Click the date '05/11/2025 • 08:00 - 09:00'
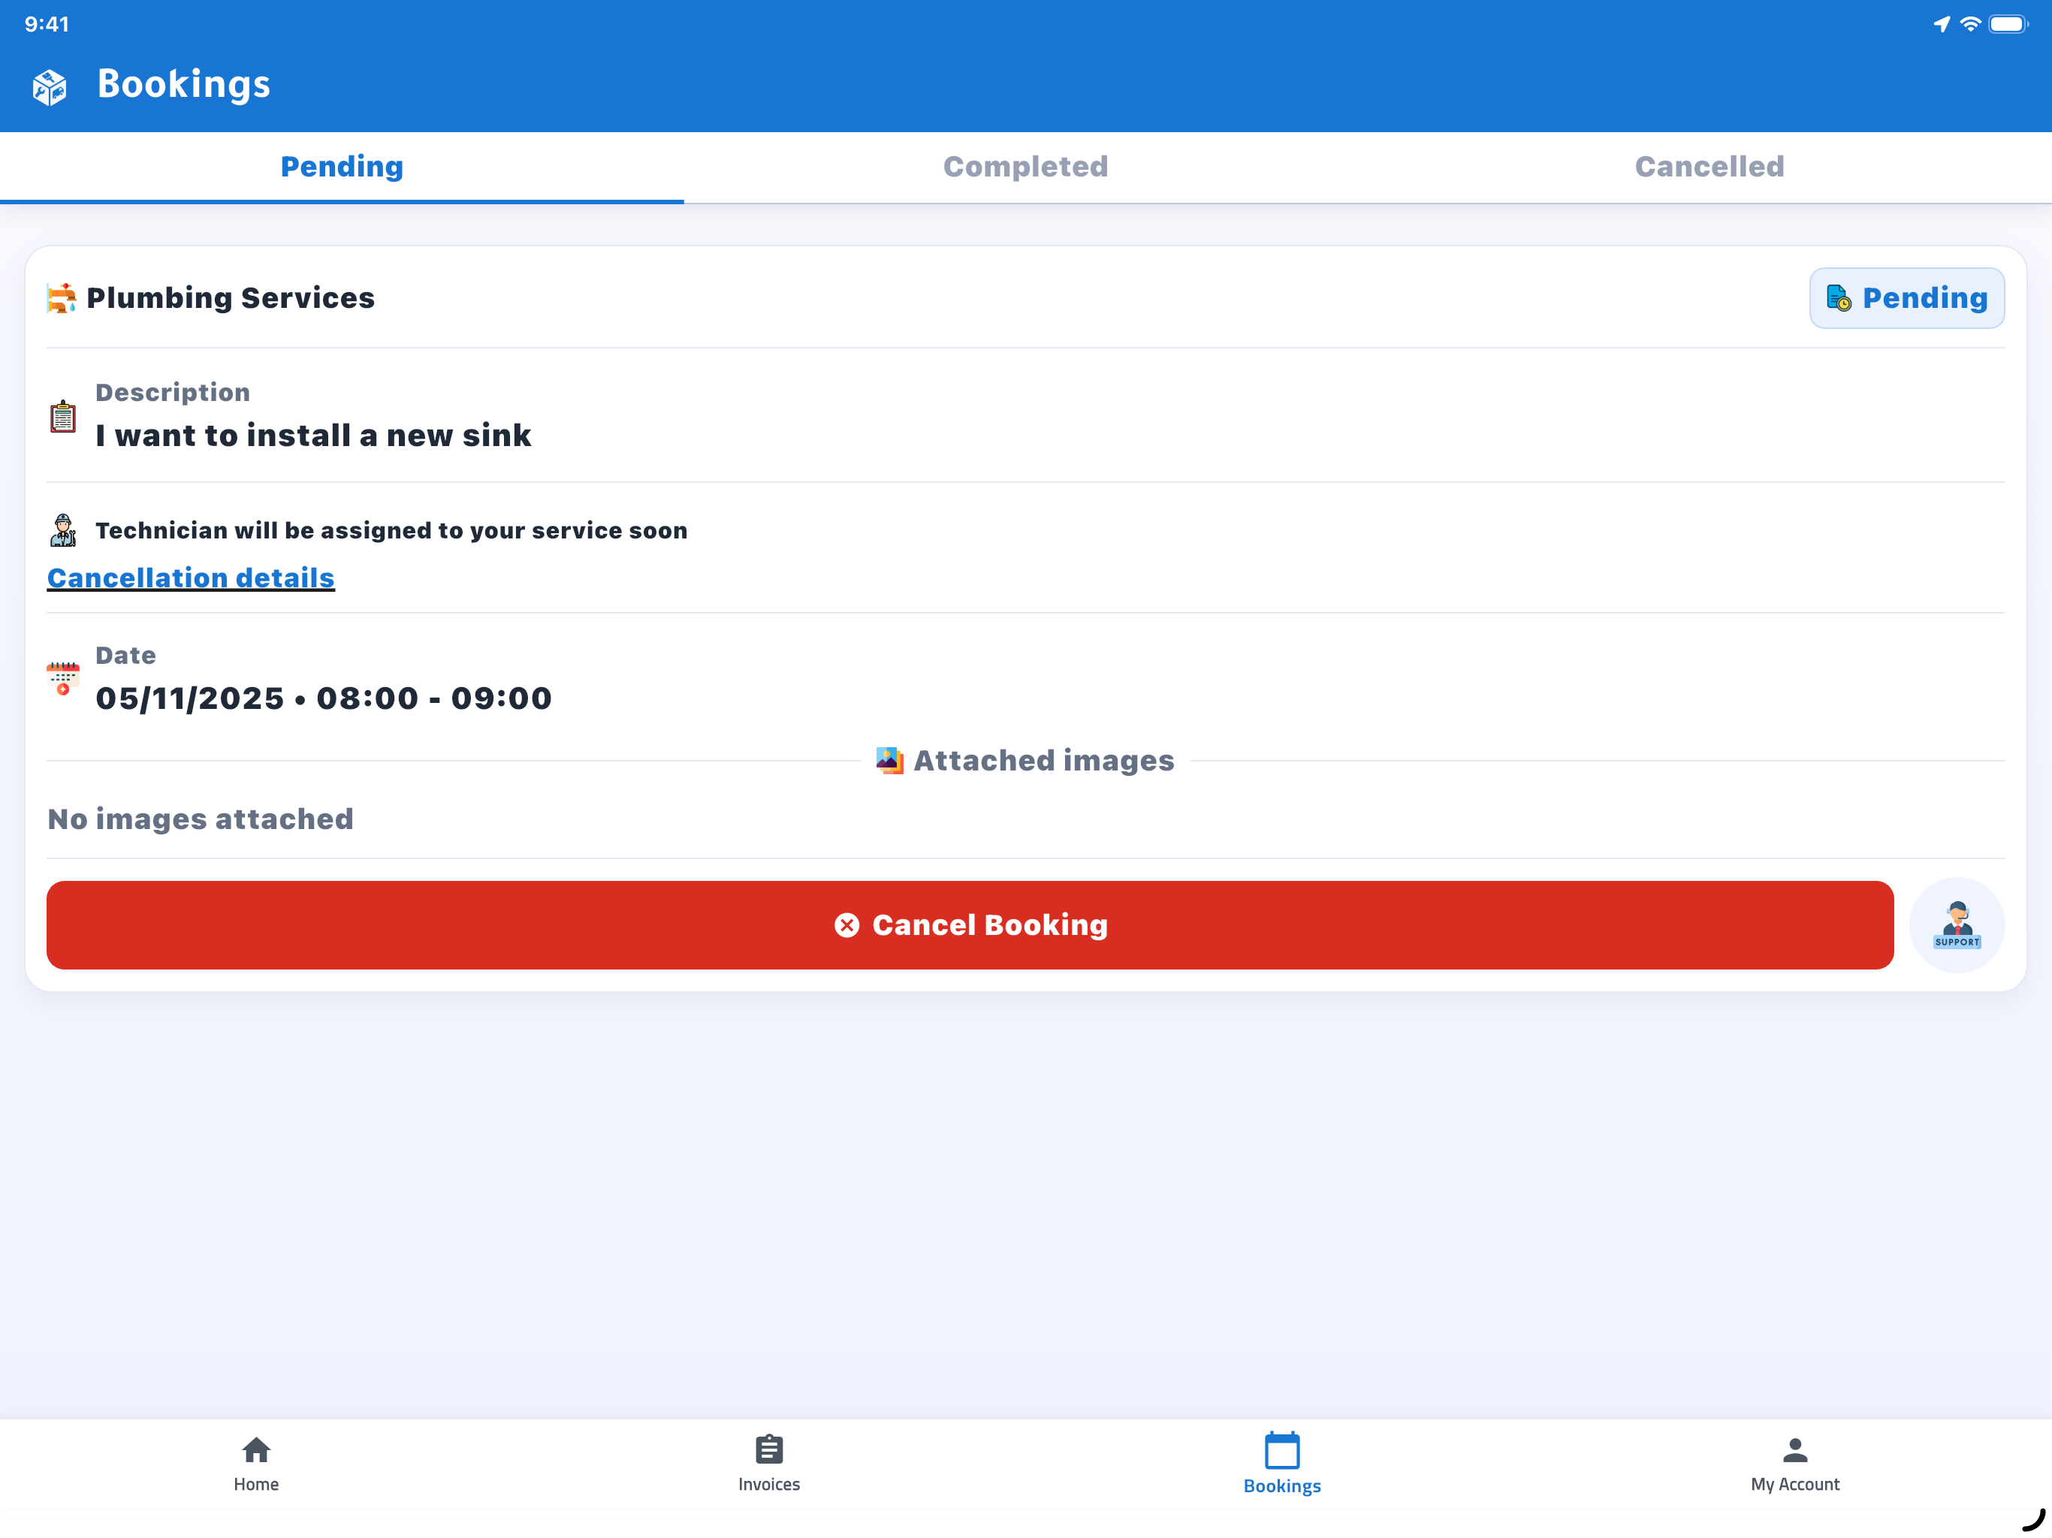 [324, 698]
